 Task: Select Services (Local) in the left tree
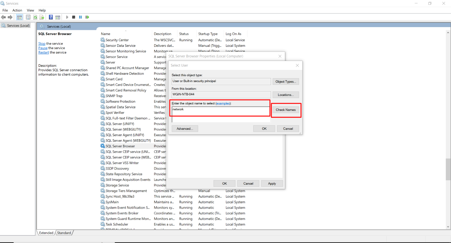[18, 26]
